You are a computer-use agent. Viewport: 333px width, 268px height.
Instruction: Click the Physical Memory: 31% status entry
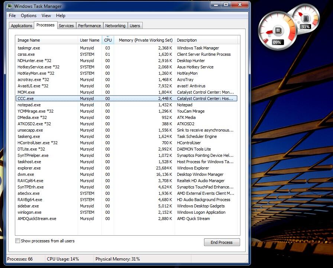[118, 259]
